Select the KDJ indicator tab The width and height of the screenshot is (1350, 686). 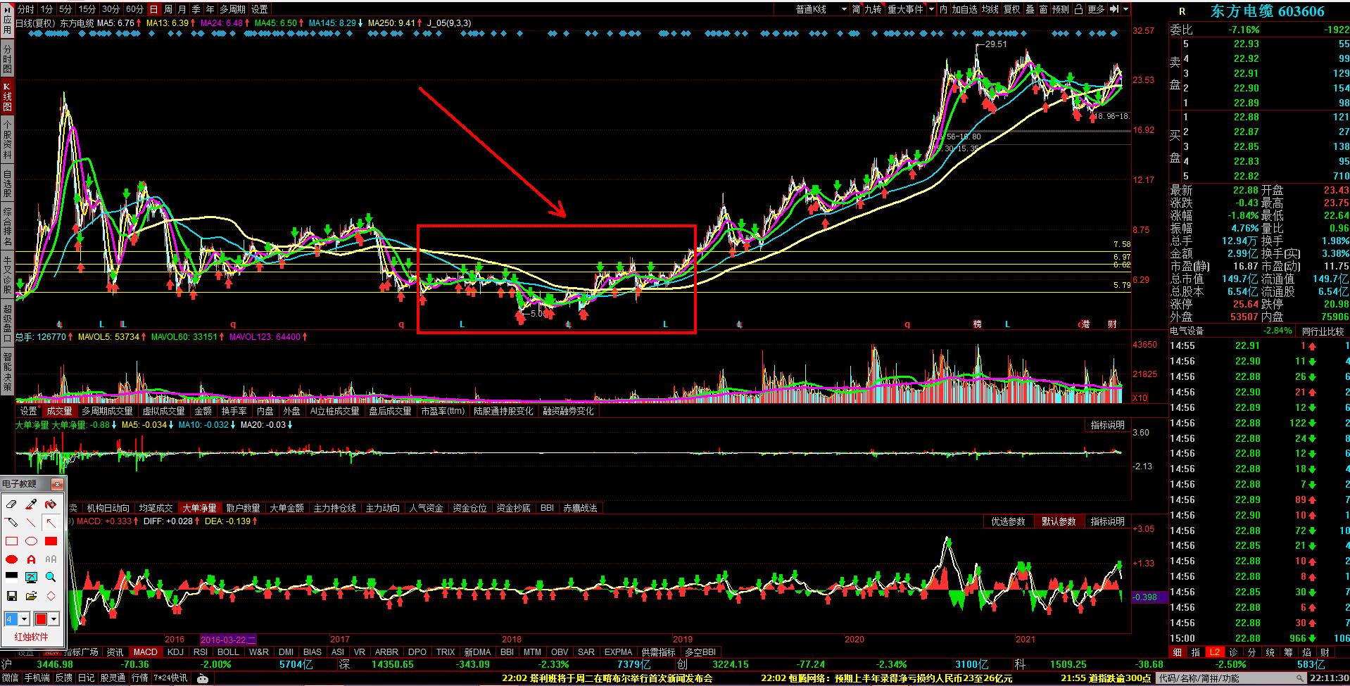175,652
